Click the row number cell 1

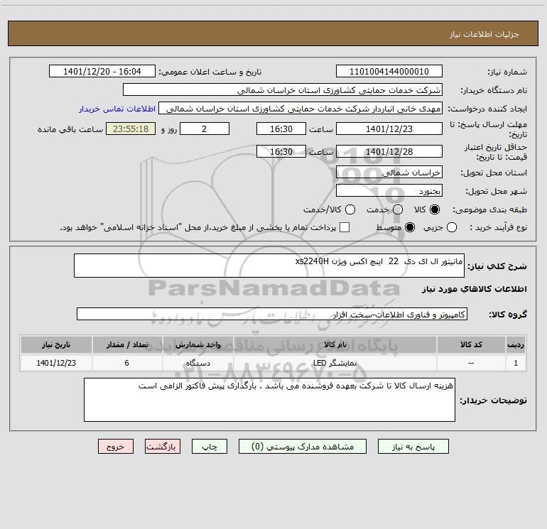[516, 363]
